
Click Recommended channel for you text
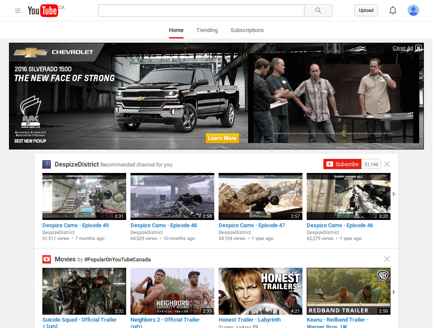pos(136,165)
